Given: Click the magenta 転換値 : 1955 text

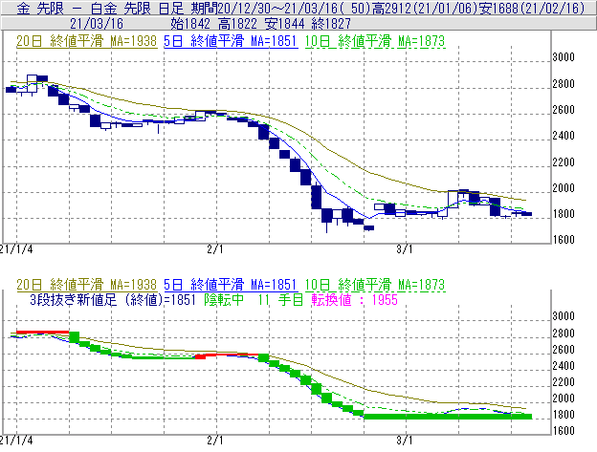Looking at the screenshot, I should click(x=354, y=300).
